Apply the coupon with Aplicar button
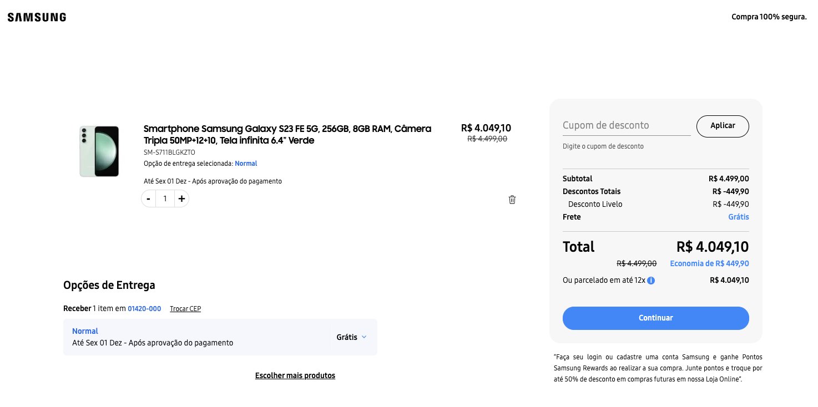The height and width of the screenshot is (407, 818). [x=723, y=126]
